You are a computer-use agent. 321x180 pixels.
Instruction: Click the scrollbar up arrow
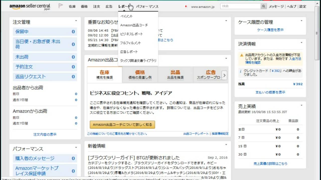(317, 3)
